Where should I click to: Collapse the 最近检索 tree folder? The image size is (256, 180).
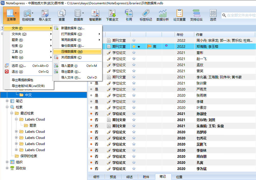(x=12, y=113)
